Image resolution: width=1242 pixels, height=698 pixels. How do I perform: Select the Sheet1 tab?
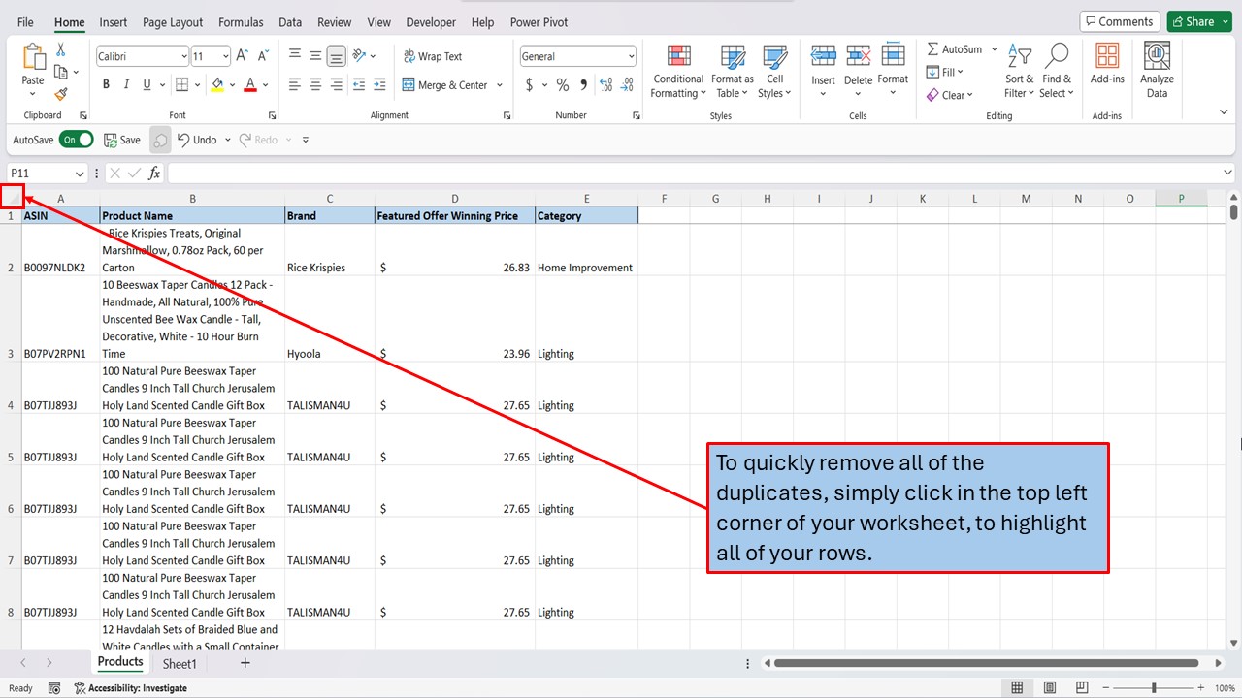(x=180, y=663)
